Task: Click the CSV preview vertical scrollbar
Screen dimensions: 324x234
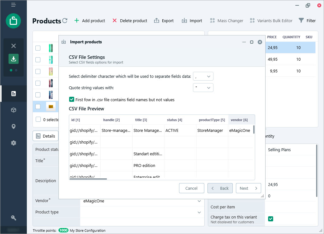Action: [254, 130]
